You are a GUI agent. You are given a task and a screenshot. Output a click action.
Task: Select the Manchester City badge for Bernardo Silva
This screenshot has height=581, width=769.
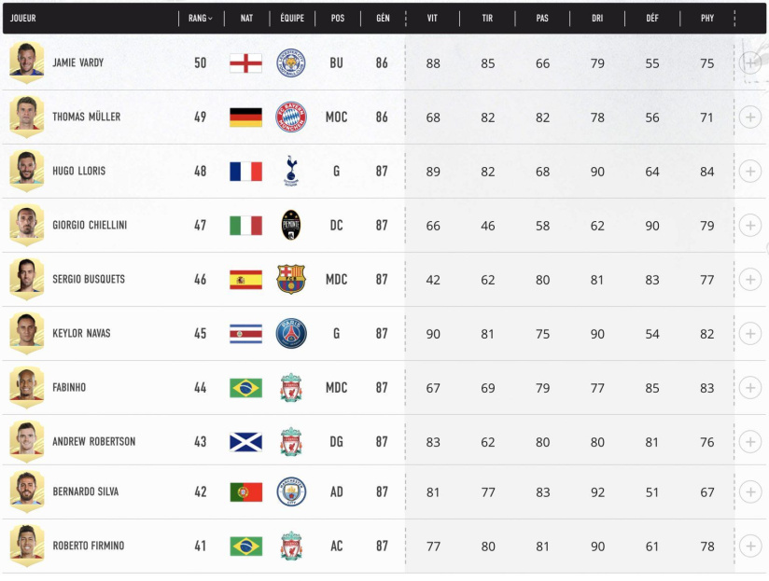[x=290, y=491]
